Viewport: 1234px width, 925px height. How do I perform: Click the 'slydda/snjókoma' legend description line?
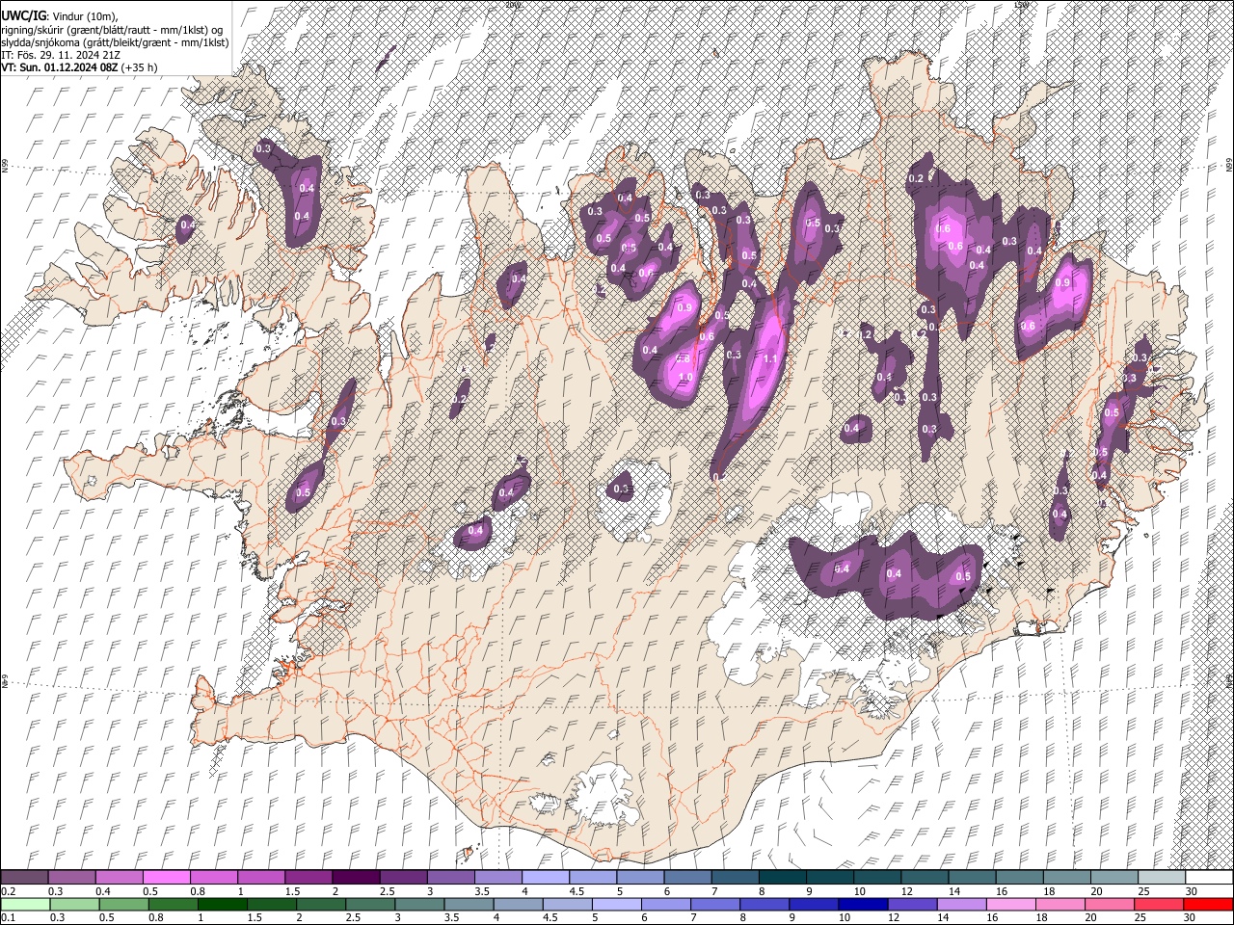pos(115,42)
